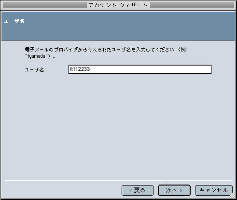
Task: Click the "tyamada" example text
Action: click(x=36, y=56)
